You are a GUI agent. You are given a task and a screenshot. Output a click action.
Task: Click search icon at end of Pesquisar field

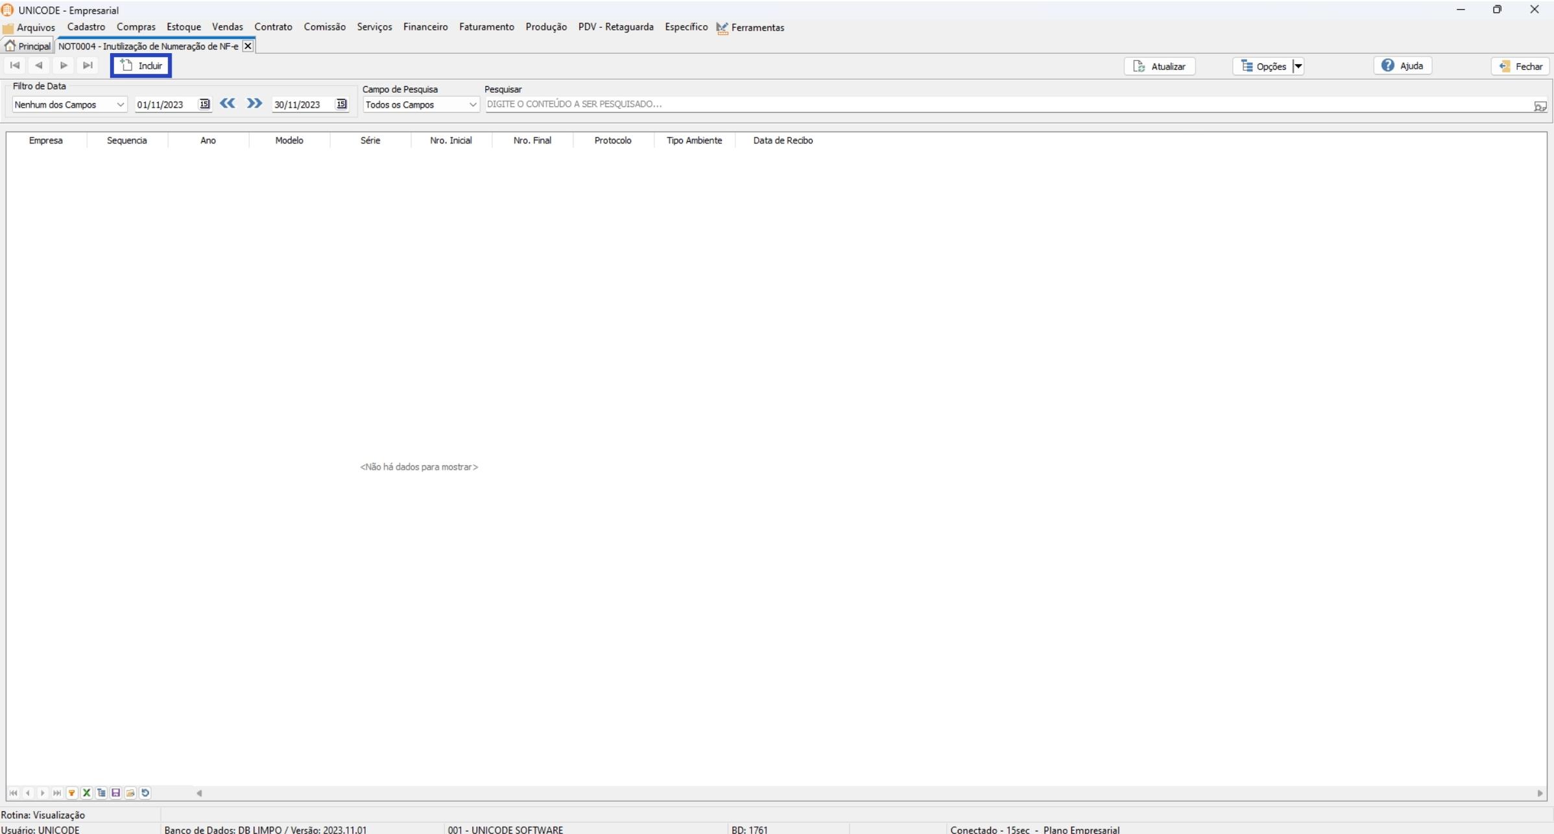pyautogui.click(x=1540, y=106)
